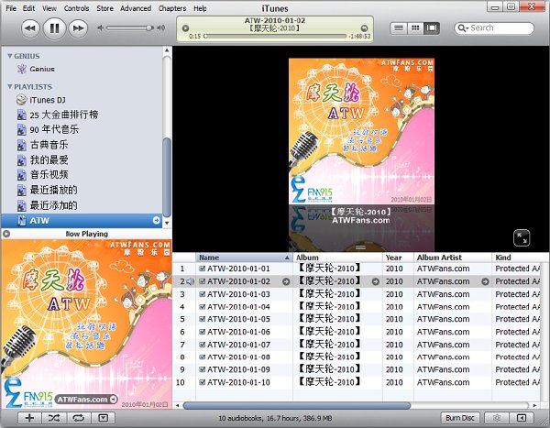Switch to list view
This screenshot has width=550, height=428.
tap(399, 28)
